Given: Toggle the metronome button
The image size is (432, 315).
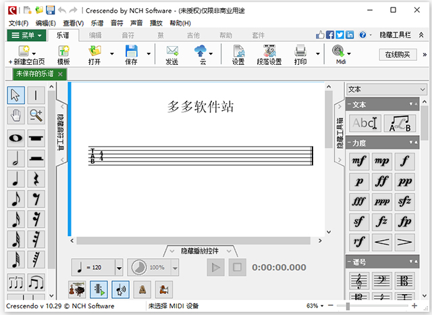Looking at the screenshot, I should point(142,289).
